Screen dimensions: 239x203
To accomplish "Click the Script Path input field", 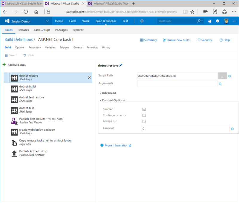I will pyautogui.click(x=177, y=76).
